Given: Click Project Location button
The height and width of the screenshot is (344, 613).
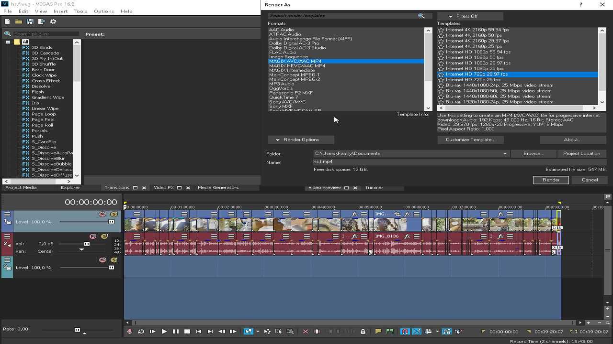Looking at the screenshot, I should click(581, 154).
